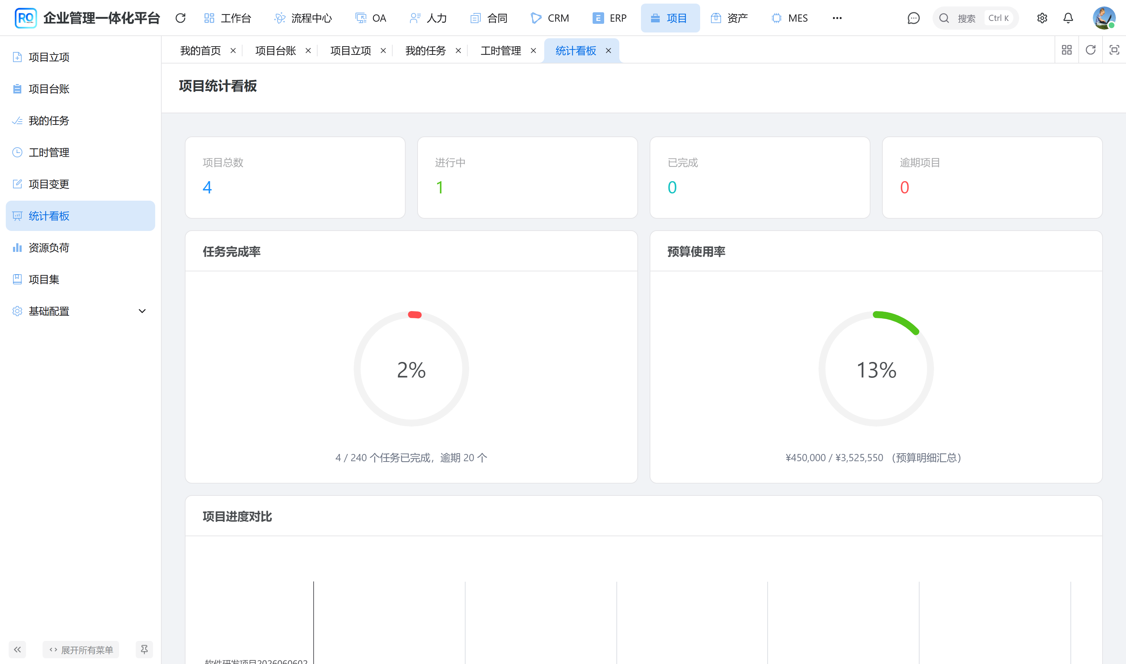The image size is (1126, 664).
Task: Reload the current tab page
Action: (1090, 50)
